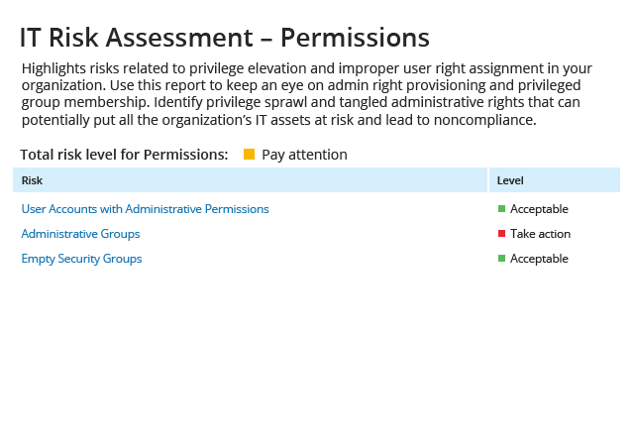Viewport: 634px width, 446px height.
Task: Click the Total risk level for Permissions label
Action: 124,155
